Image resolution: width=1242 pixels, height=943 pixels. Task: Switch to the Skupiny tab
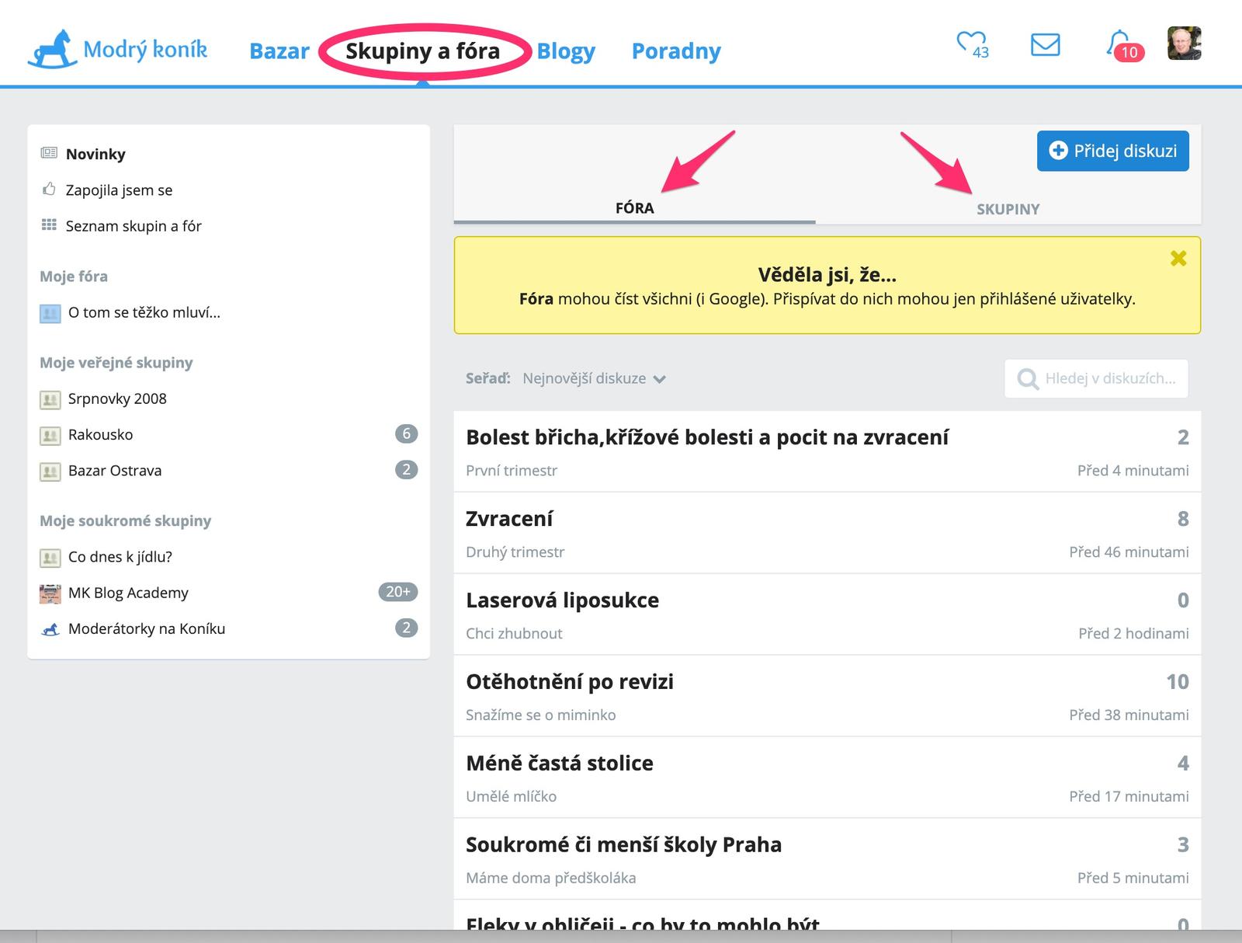[1008, 209]
